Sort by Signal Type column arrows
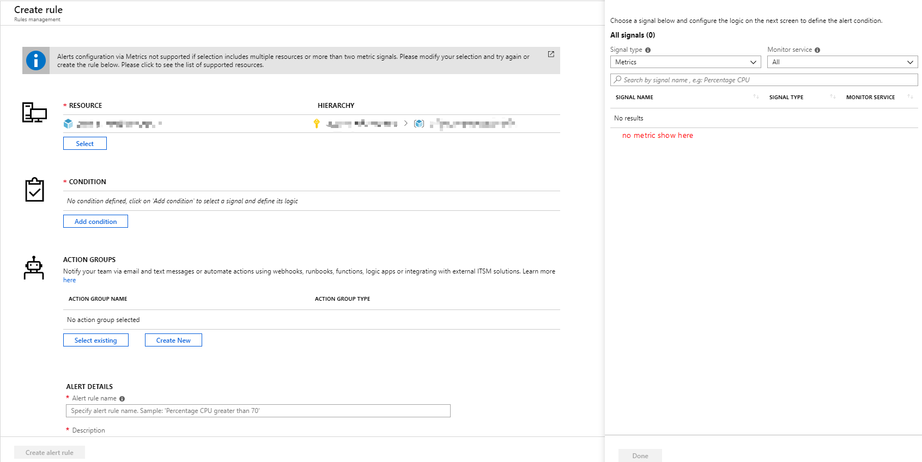This screenshot has height=462, width=922. coord(833,97)
